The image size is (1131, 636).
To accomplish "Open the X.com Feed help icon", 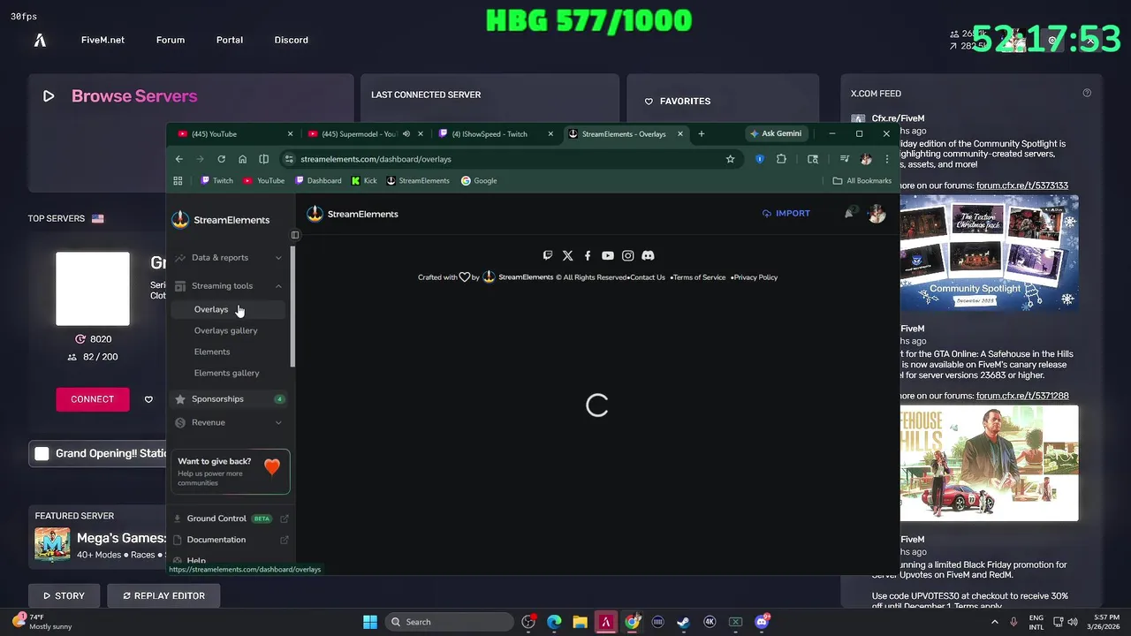I will coord(1087,93).
